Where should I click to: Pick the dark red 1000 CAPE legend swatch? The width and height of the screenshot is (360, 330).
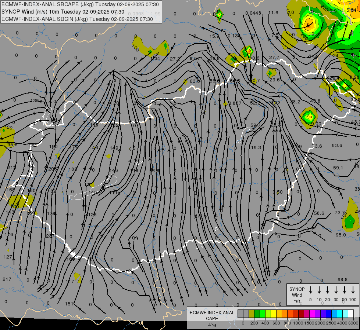[301, 314]
